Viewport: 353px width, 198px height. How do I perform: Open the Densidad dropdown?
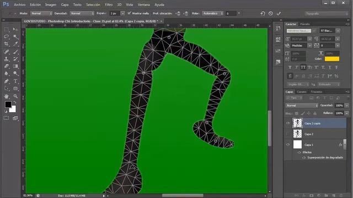coord(82,13)
